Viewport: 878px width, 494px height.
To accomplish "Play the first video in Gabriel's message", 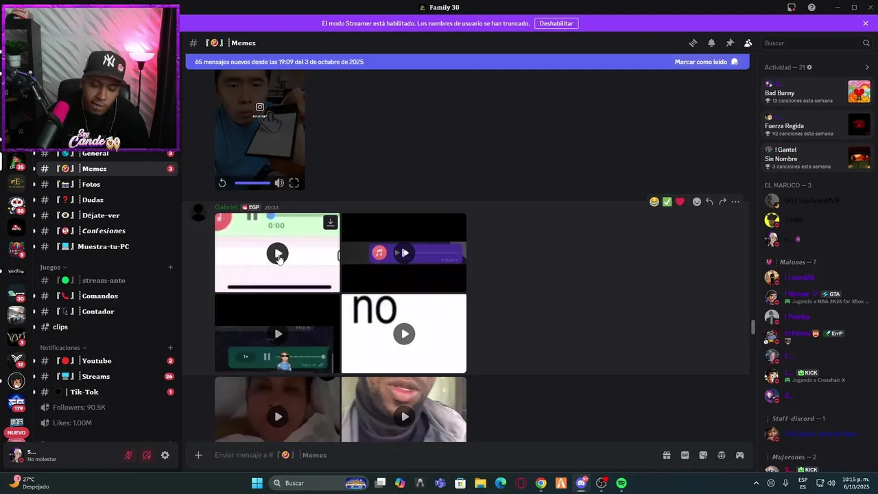I will tap(277, 253).
